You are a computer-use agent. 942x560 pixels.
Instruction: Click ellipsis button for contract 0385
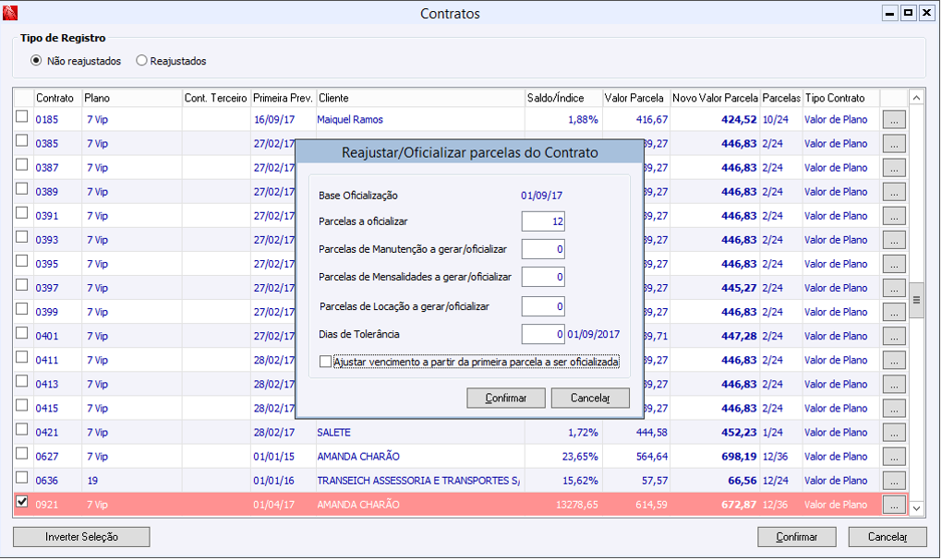point(893,144)
